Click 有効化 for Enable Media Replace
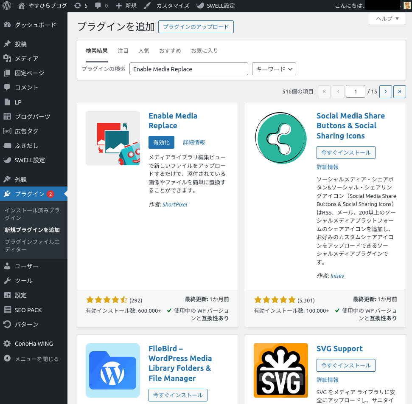 click(161, 142)
